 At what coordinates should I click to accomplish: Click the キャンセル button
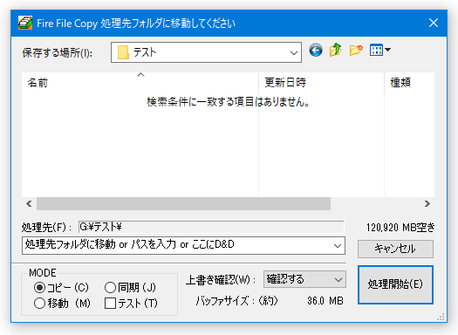pyautogui.click(x=395, y=249)
